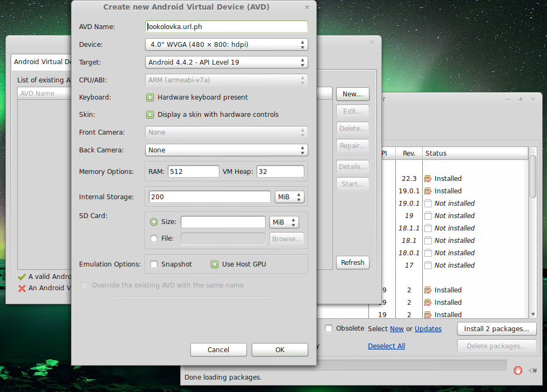Check the Not installed box for revision 17
The width and height of the screenshot is (547, 392).
[x=428, y=265]
